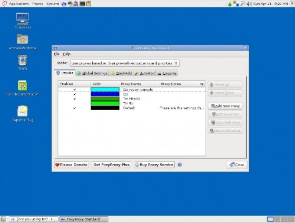
Task: Click the Buy Proxy Service button
Action: (x=154, y=164)
